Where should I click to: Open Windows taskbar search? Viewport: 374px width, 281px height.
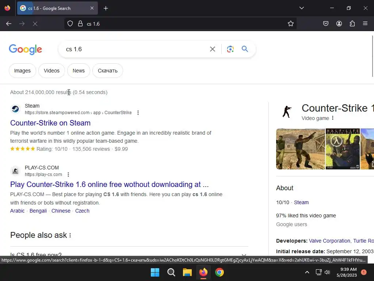click(171, 272)
